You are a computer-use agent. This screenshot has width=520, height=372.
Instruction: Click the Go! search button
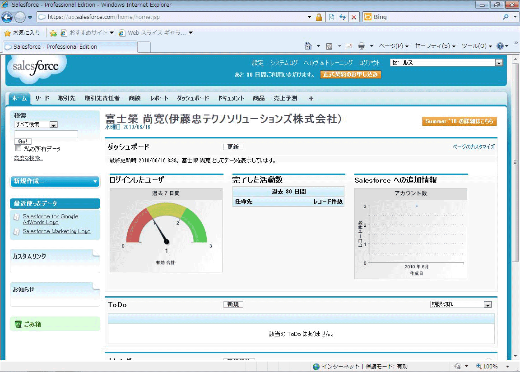click(23, 142)
